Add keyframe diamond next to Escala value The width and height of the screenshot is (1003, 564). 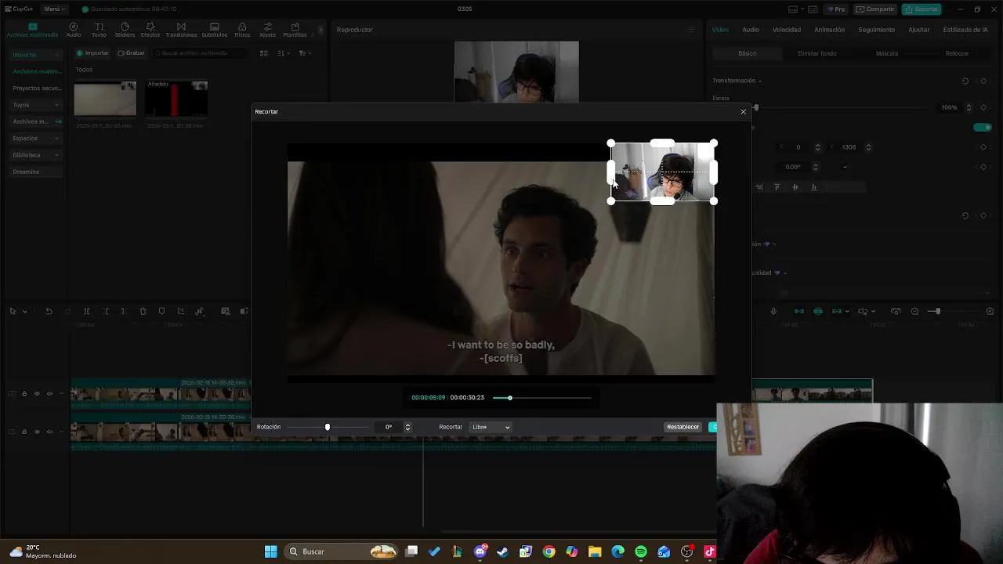tap(983, 107)
